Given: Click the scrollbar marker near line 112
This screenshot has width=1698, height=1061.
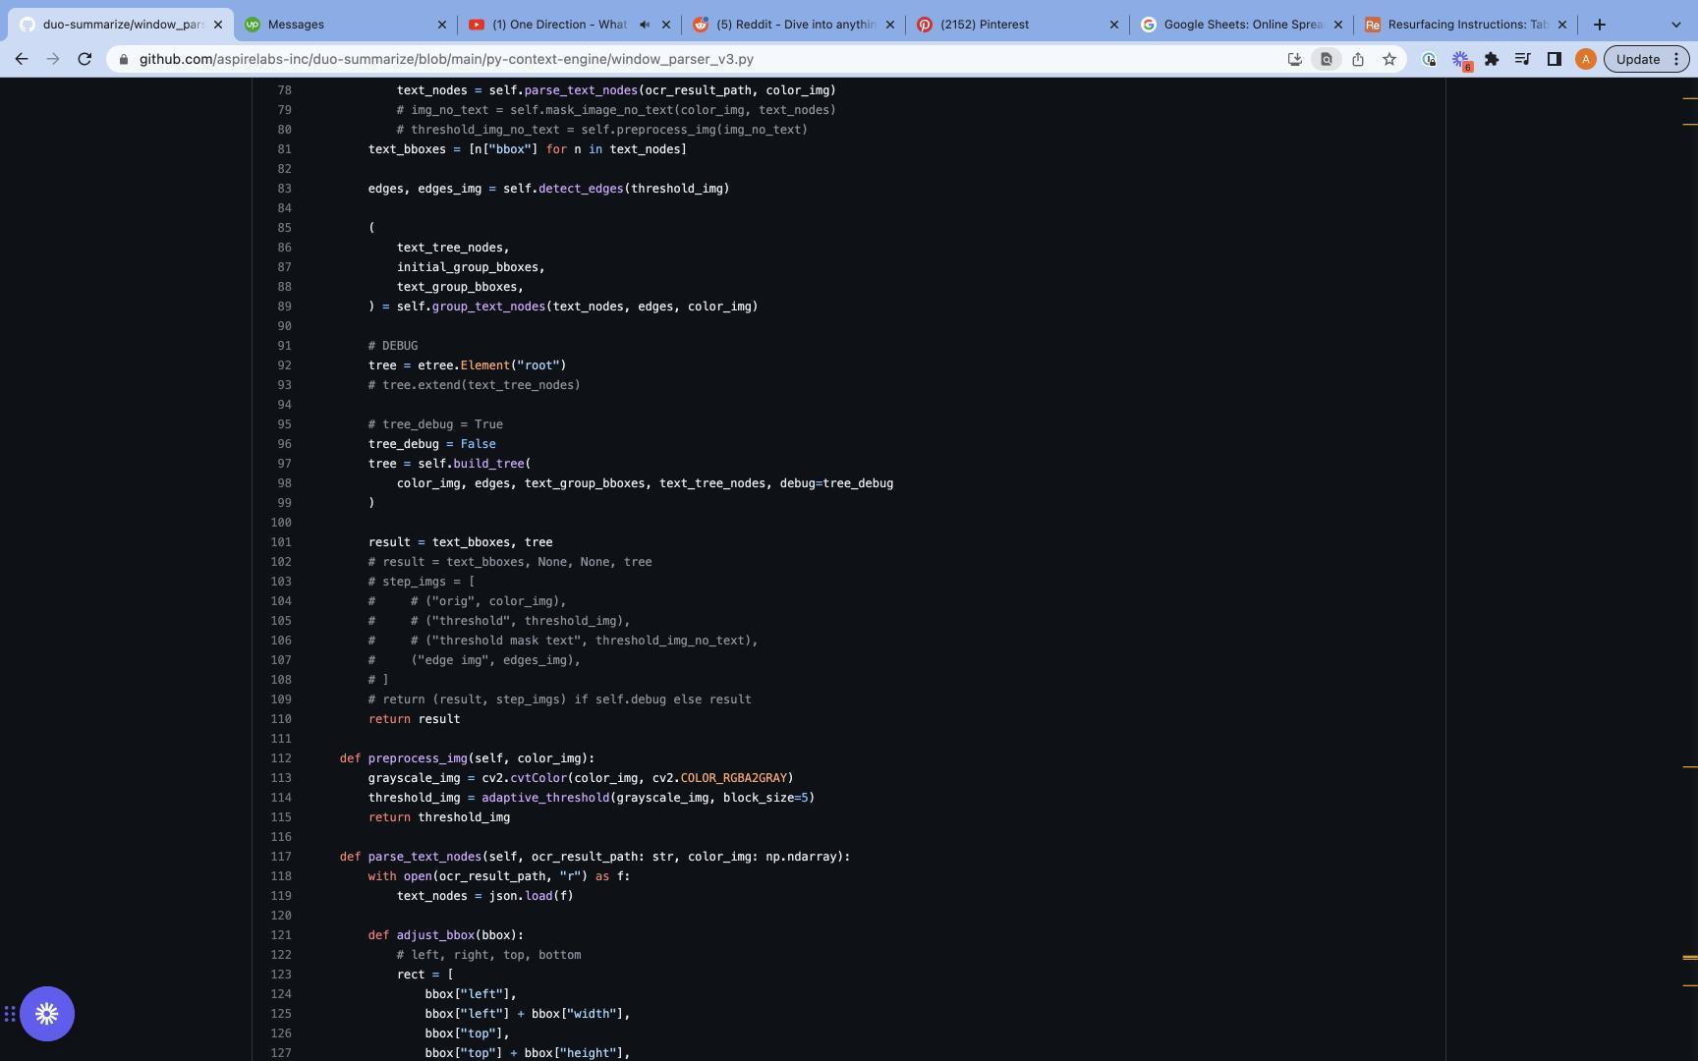Looking at the screenshot, I should tap(1690, 766).
